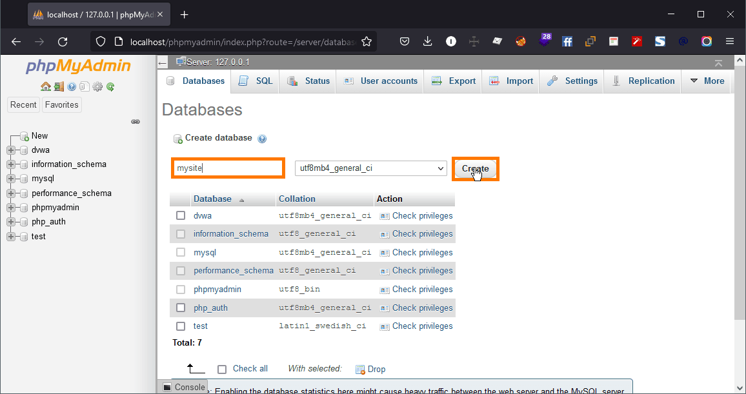Image resolution: width=746 pixels, height=394 pixels.
Task: Click Create database help icon
Action: click(261, 139)
